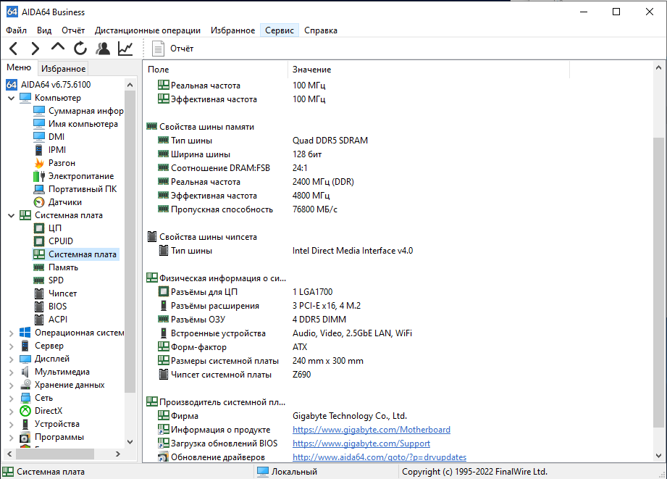Click the Сеть network icon
The width and height of the screenshot is (667, 479).
25,398
